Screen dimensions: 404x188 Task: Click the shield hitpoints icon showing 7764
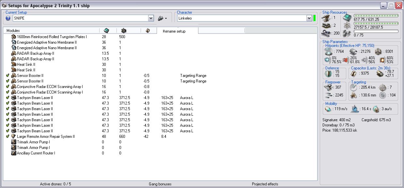[329, 51]
